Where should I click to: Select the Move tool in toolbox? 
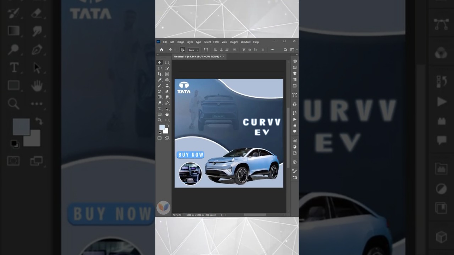point(160,63)
